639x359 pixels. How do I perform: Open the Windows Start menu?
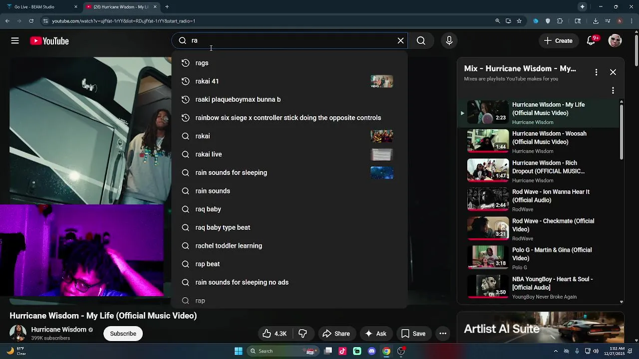coord(238,351)
